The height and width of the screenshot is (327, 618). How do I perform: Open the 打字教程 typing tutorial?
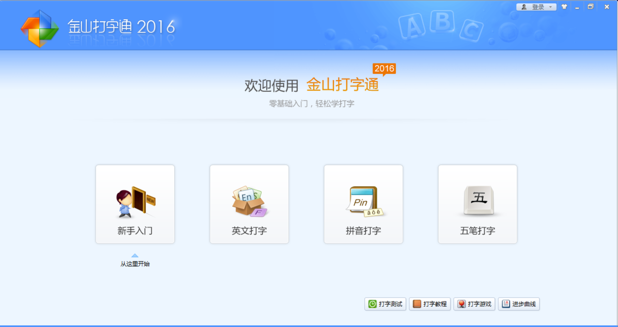(x=430, y=304)
